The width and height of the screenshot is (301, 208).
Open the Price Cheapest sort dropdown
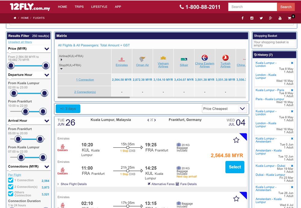(x=225, y=109)
